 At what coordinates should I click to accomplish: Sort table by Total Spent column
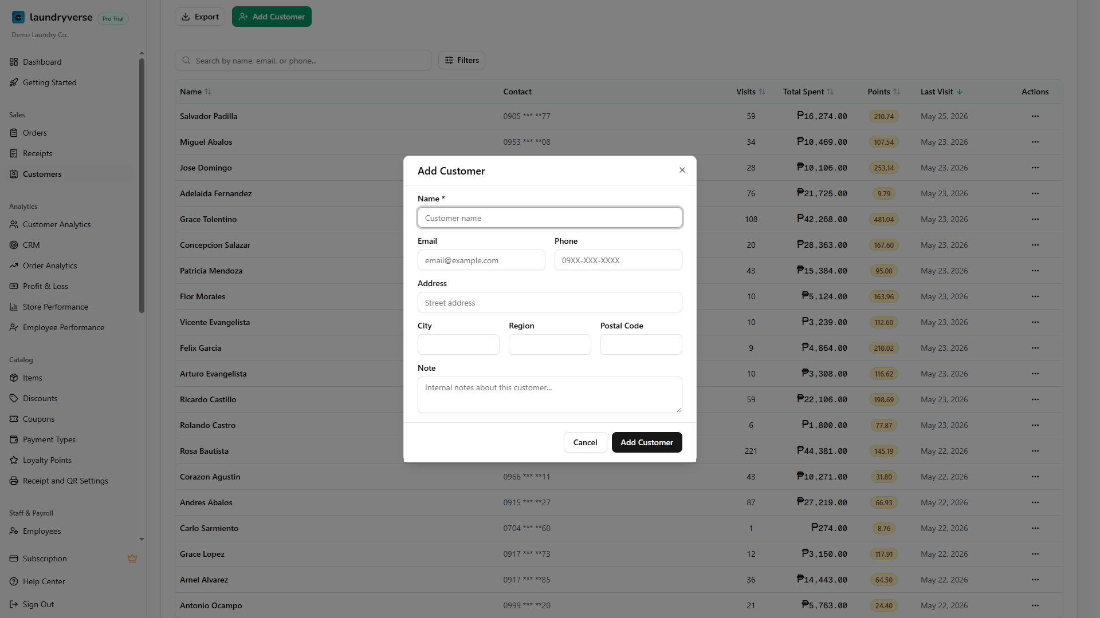click(808, 92)
